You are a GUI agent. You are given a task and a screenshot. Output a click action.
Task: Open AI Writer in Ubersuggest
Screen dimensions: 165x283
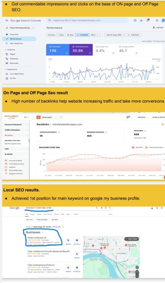pyautogui.click(x=9, y=154)
